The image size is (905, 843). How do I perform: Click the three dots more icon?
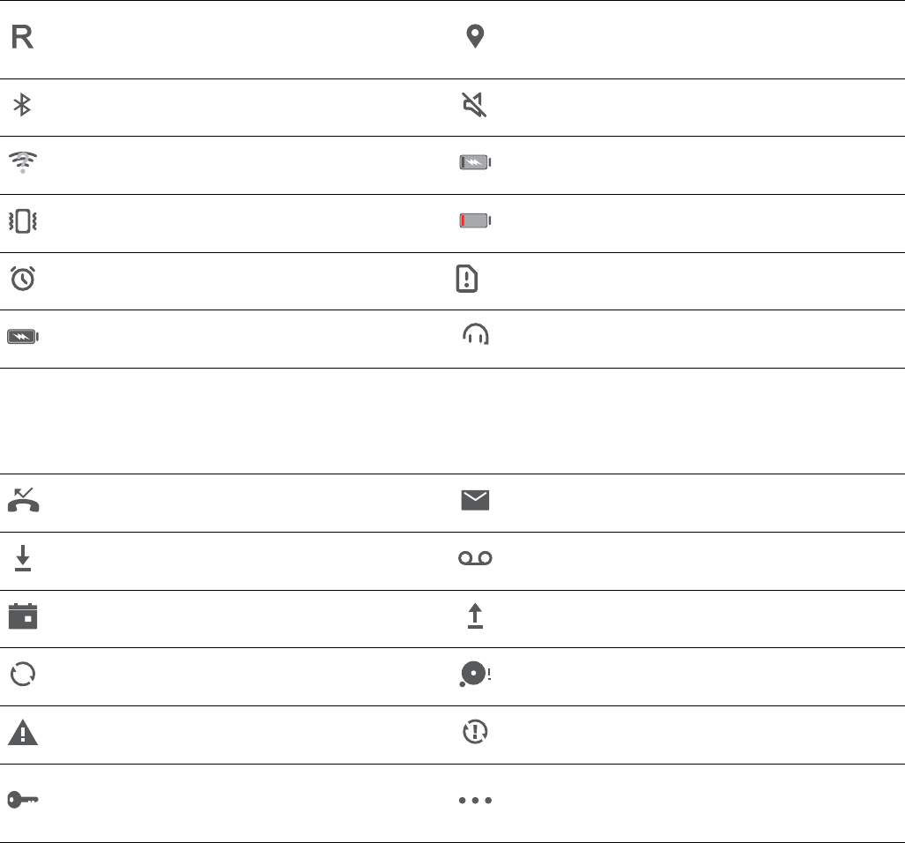pyautogui.click(x=475, y=801)
